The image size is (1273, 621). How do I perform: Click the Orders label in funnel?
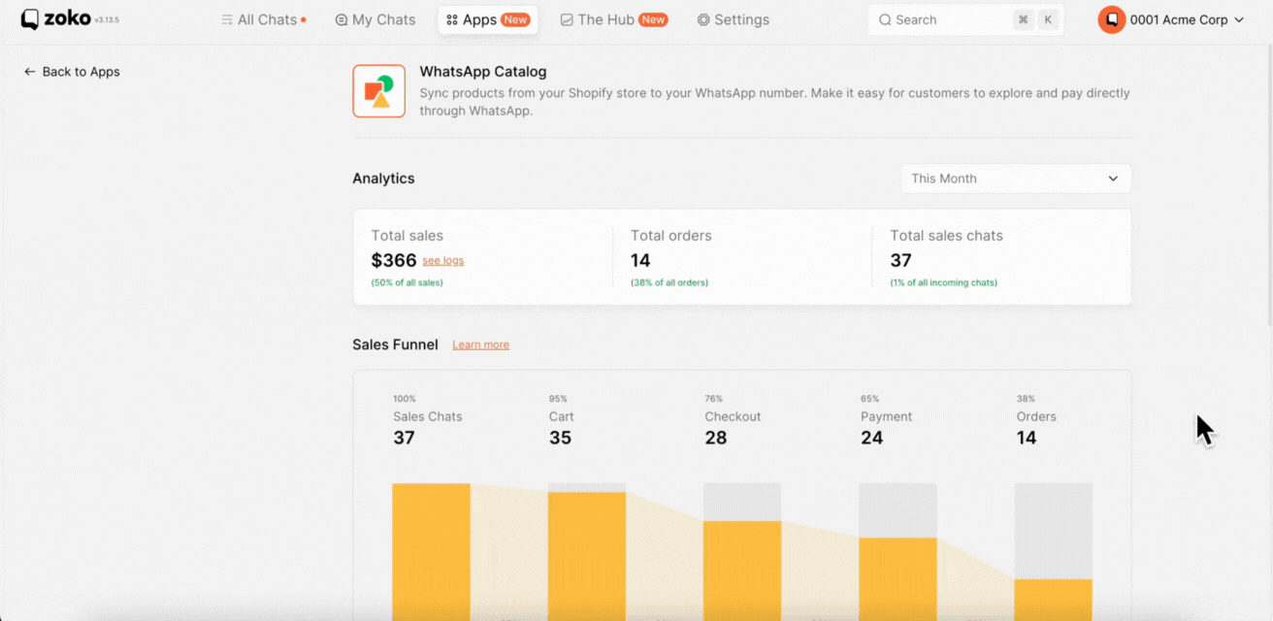[x=1036, y=416]
